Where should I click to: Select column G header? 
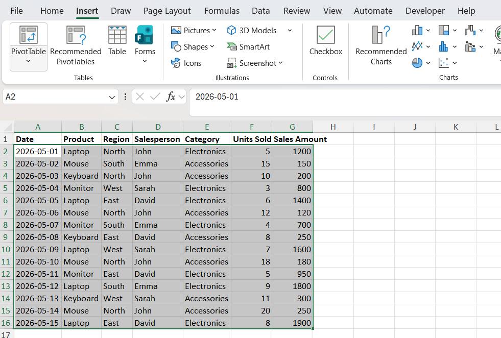[x=292, y=127]
